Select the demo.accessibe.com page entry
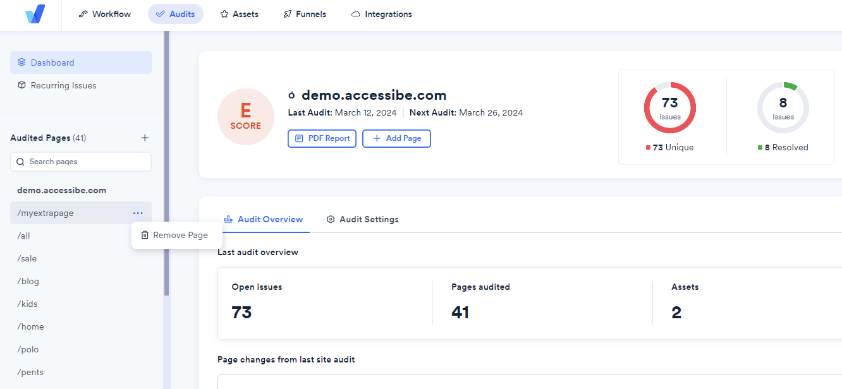The image size is (842, 389). [x=61, y=190]
